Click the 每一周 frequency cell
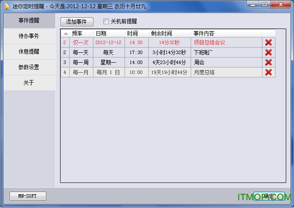Image resolution: width=294 pixels, height=208 pixels. [81, 62]
